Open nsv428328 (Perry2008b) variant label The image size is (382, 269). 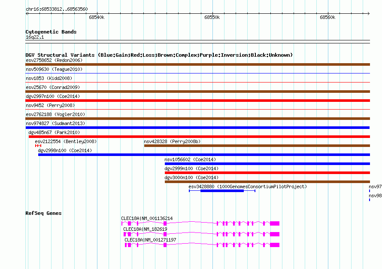click(172, 141)
